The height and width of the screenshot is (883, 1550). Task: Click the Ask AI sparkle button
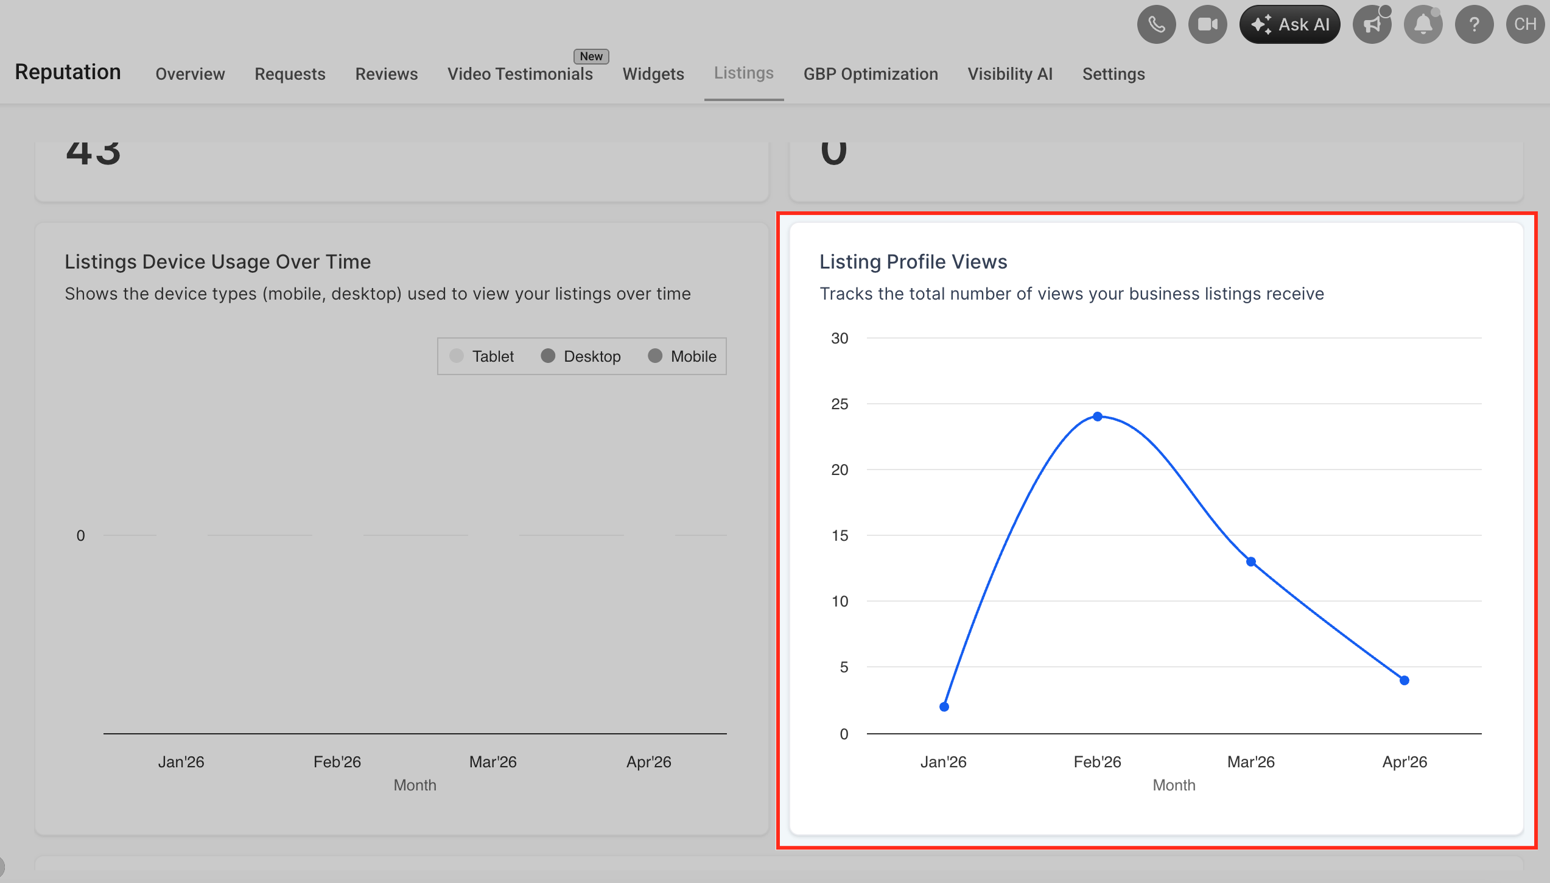click(x=1289, y=24)
